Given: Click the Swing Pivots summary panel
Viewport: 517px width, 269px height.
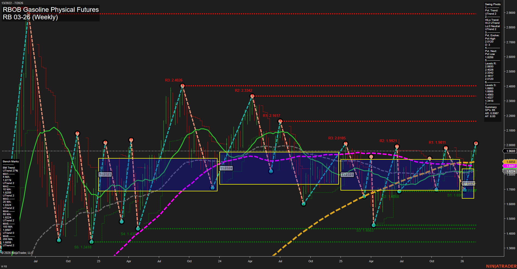Looking at the screenshot, I should [x=492, y=60].
